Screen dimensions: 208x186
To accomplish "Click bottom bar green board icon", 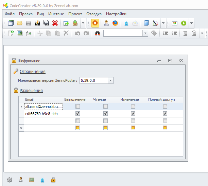I will [32, 180].
